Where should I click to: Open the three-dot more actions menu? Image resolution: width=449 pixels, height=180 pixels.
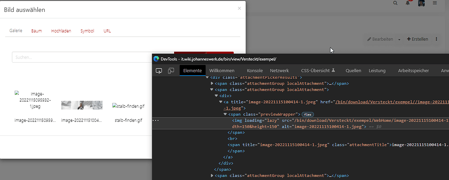point(436,39)
